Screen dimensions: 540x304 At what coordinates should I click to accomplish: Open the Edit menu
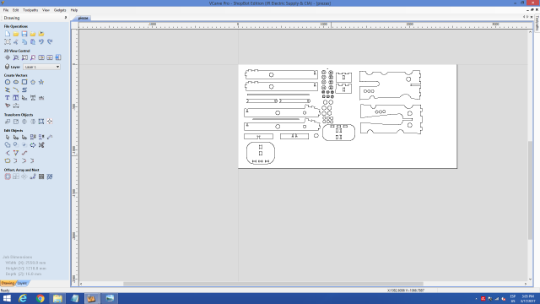(x=15, y=10)
